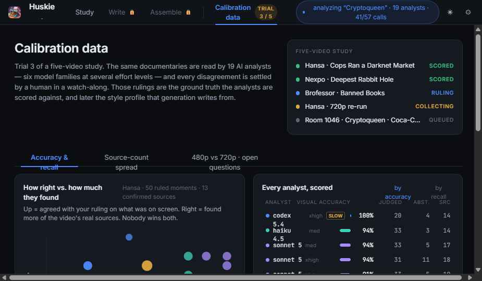The height and width of the screenshot is (281, 482).
Task: Click the SLOW badge on codex row
Action: 336,215
